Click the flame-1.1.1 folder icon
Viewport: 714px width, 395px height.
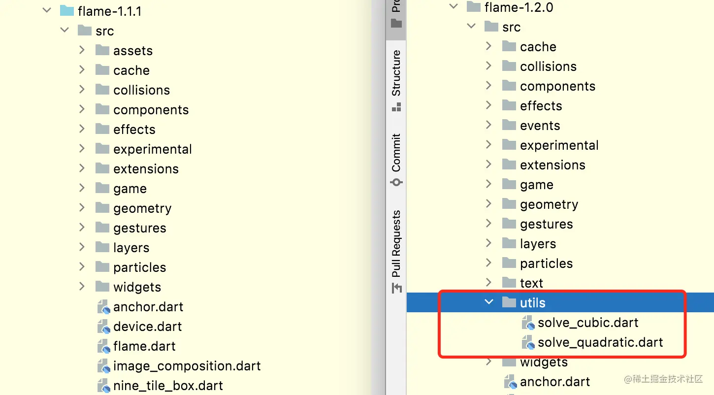(x=66, y=10)
